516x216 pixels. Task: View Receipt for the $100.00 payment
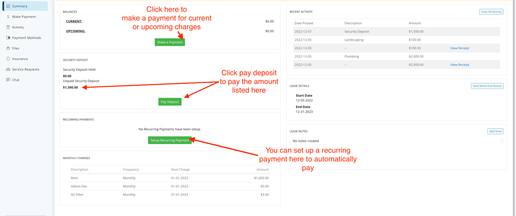click(x=459, y=48)
